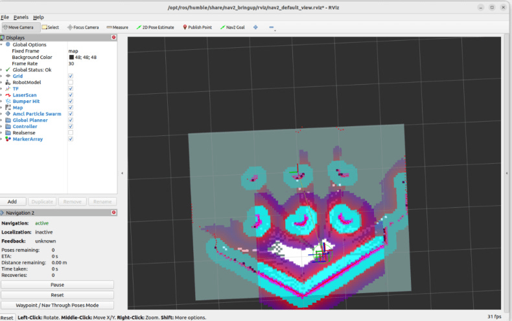Click the Controller folder icon
Viewport: 512px width, 321px height.
[8, 126]
